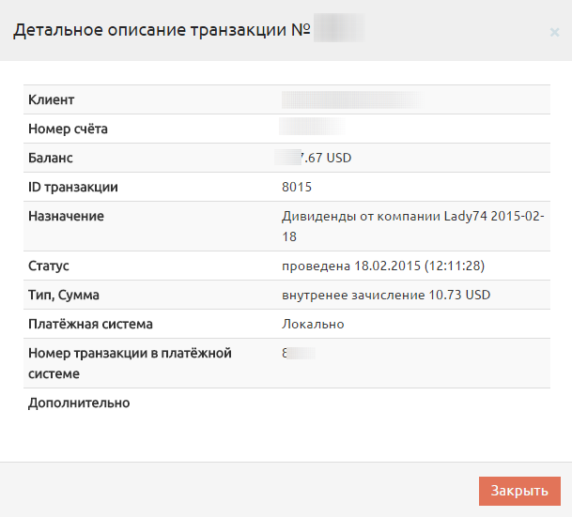Click the Клиент row label

(x=52, y=99)
